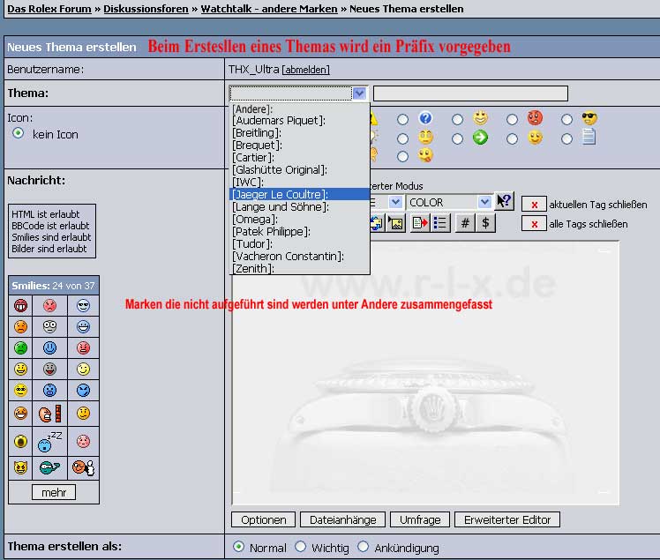This screenshot has width=660, height=560.
Task: Click the blue question mark topic icon
Action: (425, 118)
